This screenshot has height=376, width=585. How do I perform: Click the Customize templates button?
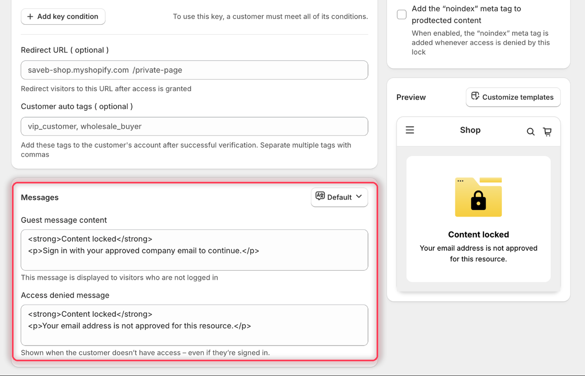[x=513, y=97]
